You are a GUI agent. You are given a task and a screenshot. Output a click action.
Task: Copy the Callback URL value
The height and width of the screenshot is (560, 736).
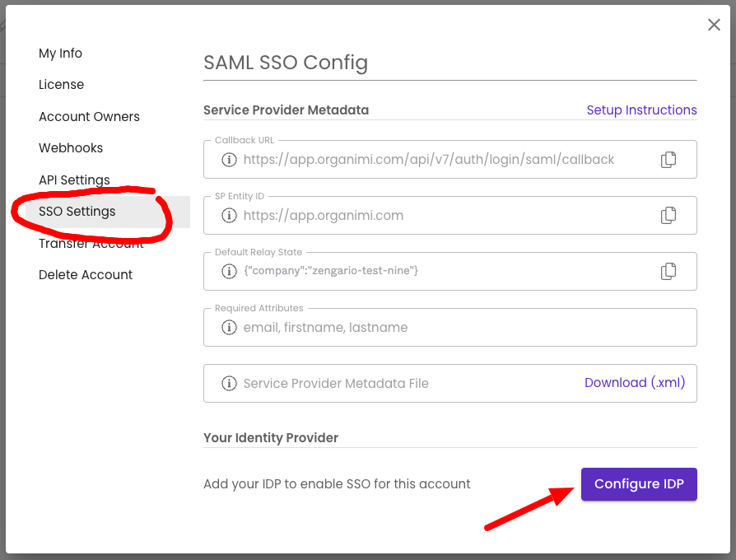668,160
